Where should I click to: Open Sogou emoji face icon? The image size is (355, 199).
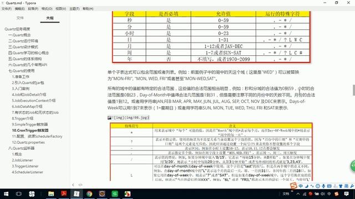coord(318,186)
